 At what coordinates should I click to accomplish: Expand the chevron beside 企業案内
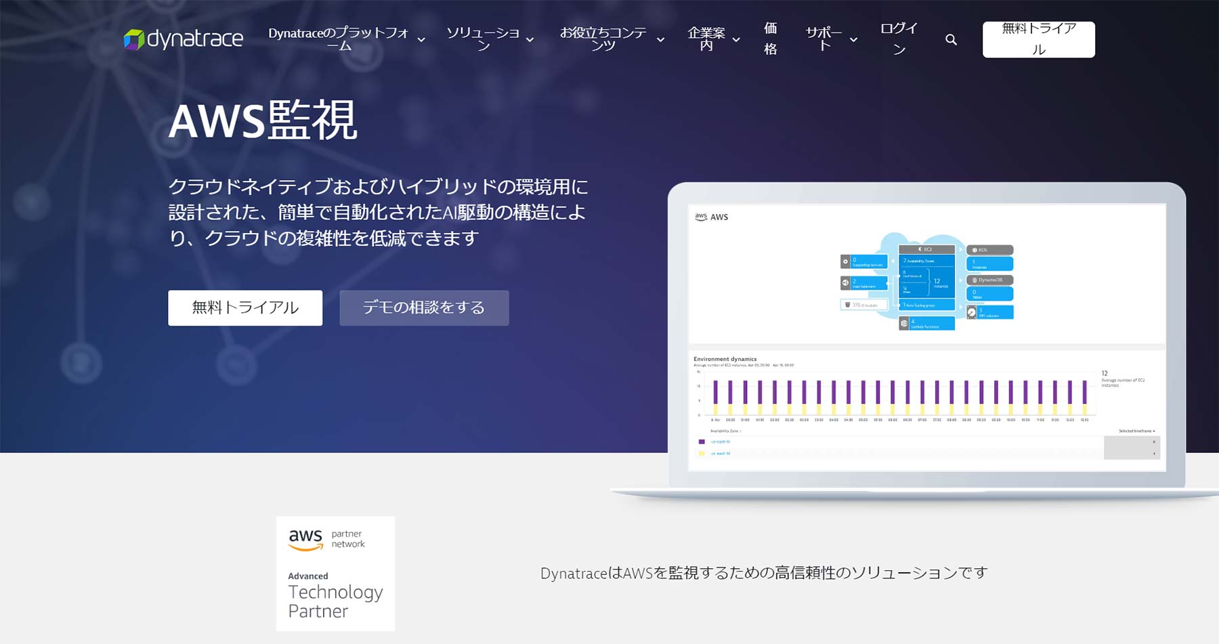(736, 40)
